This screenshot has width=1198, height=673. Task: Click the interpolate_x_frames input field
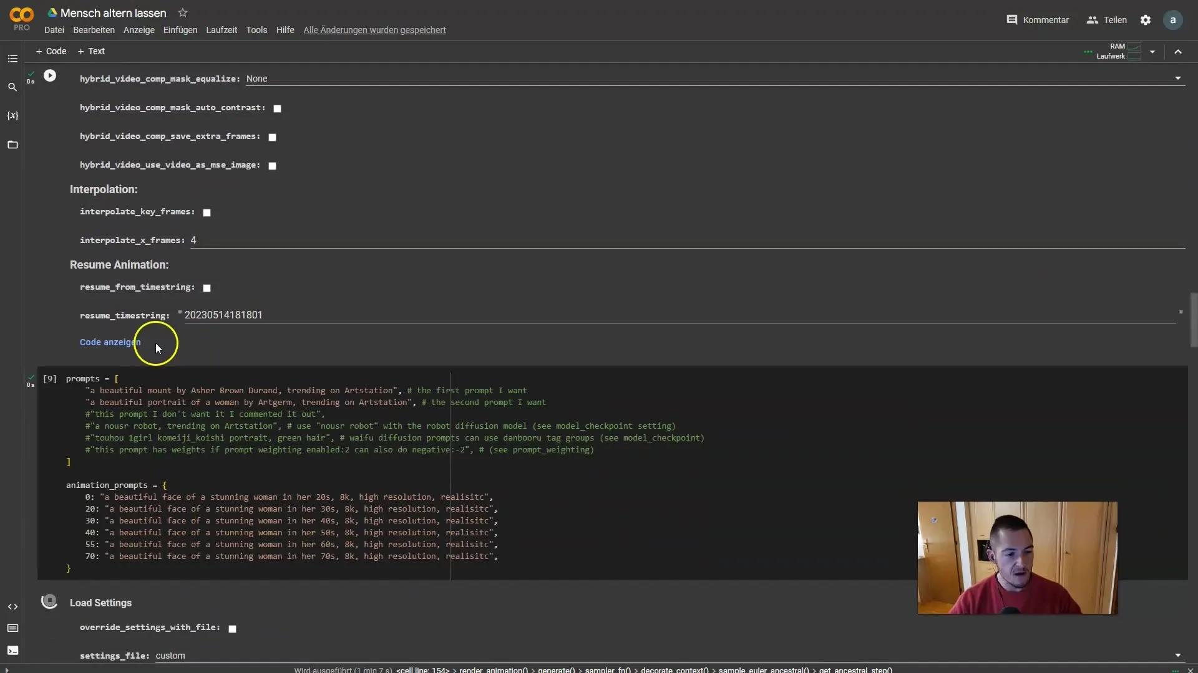pos(688,241)
